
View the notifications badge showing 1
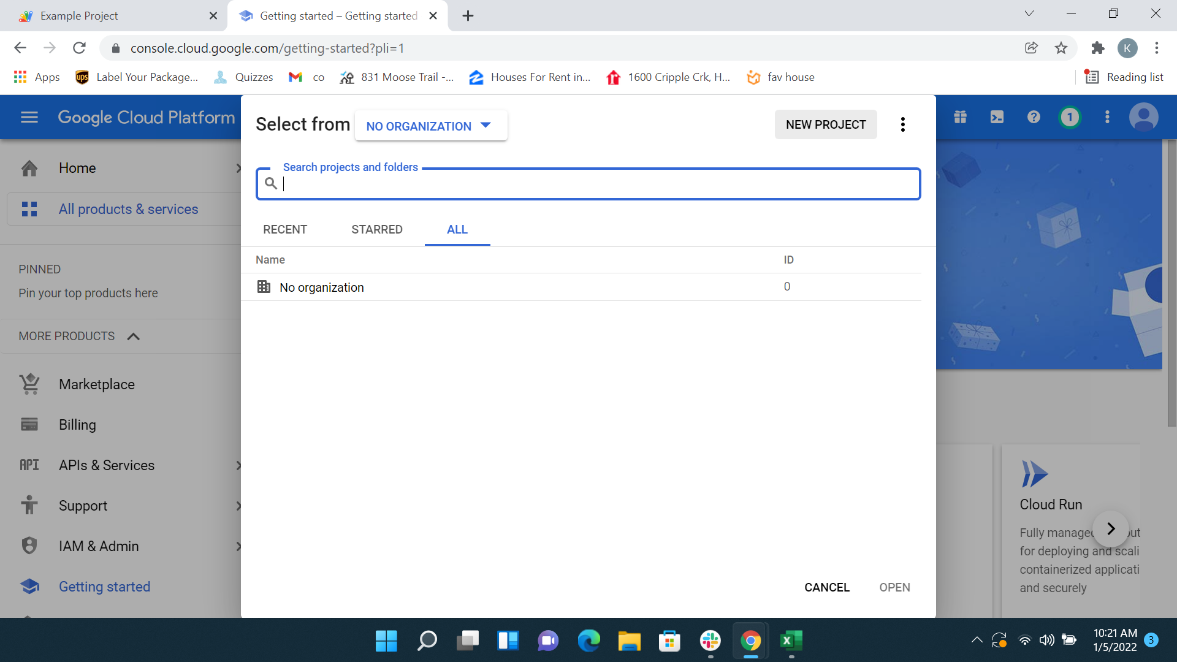(x=1070, y=117)
